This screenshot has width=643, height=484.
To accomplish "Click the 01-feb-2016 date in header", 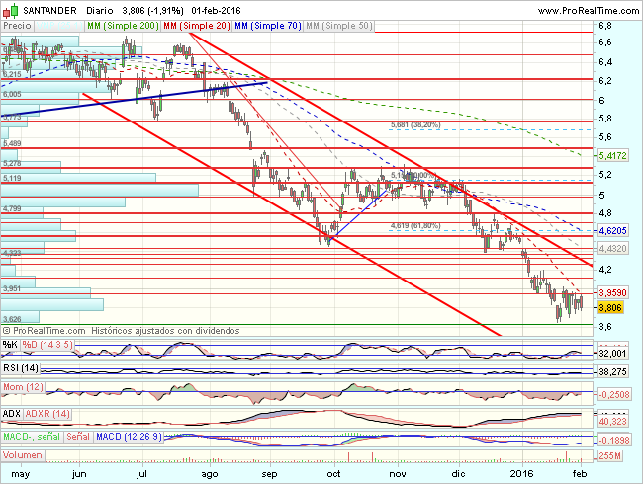I will [x=216, y=11].
